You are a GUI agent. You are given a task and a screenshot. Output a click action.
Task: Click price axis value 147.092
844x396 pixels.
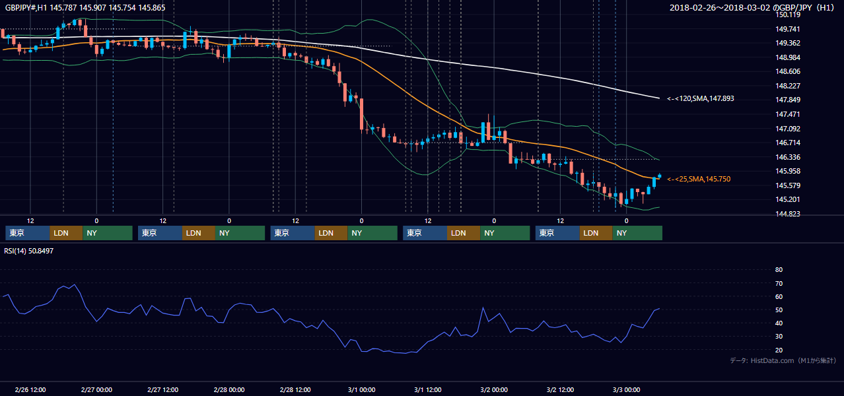787,129
